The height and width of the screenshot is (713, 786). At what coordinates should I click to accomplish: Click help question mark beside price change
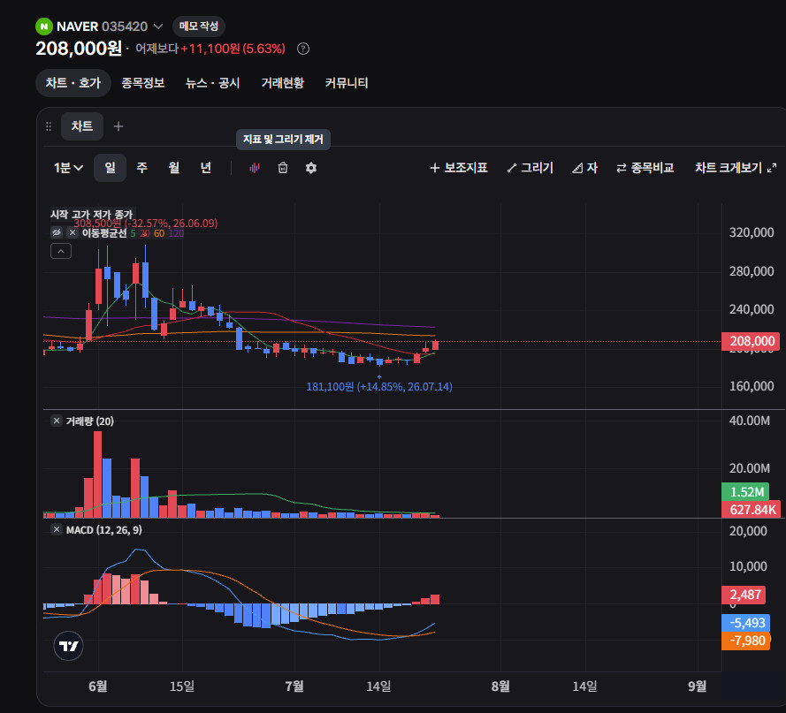(x=302, y=49)
